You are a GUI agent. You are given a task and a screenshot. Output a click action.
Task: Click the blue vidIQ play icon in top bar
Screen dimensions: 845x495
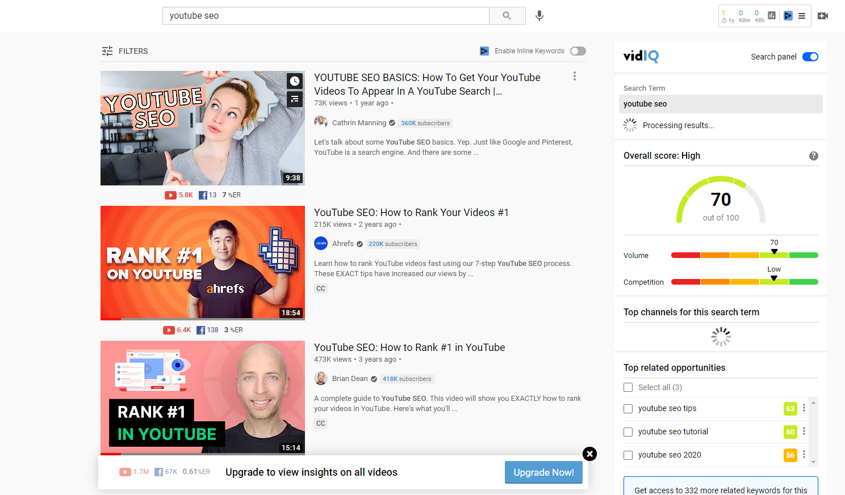(x=788, y=16)
